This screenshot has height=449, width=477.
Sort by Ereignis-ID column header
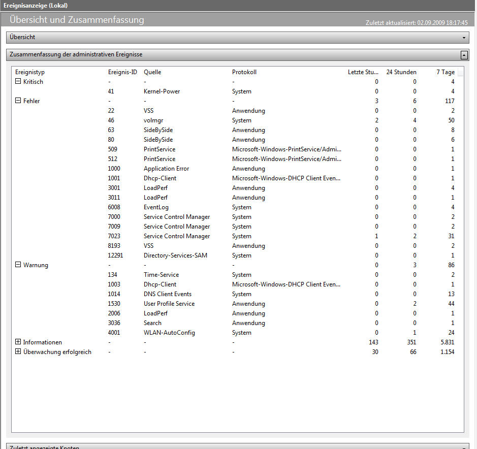(x=122, y=72)
